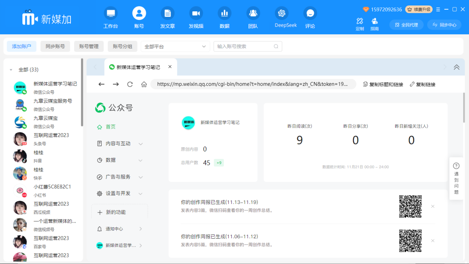Open the 团队 team collaboration icon
Image resolution: width=469 pixels, height=264 pixels.
tap(253, 17)
